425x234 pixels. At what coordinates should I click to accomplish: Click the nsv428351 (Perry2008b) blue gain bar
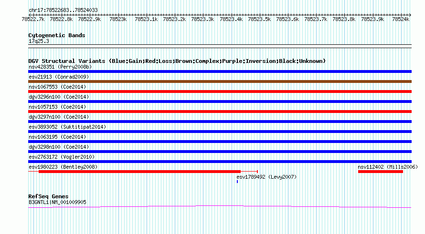[220, 71]
